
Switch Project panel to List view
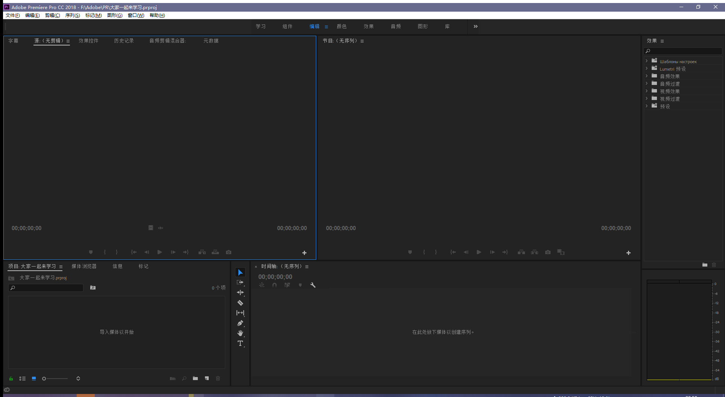[23, 379]
